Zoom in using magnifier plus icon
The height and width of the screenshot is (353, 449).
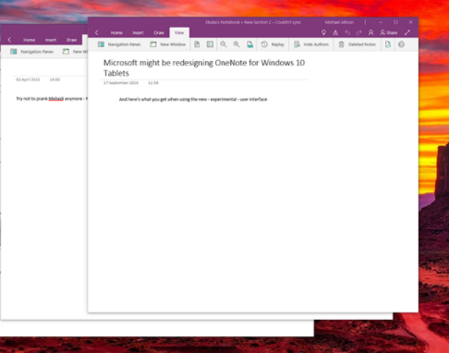click(x=237, y=44)
